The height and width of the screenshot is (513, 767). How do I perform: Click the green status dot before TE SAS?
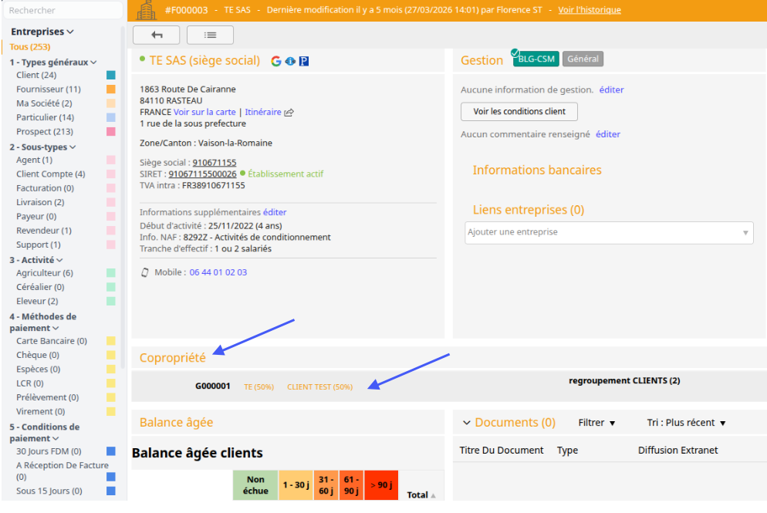coord(142,59)
